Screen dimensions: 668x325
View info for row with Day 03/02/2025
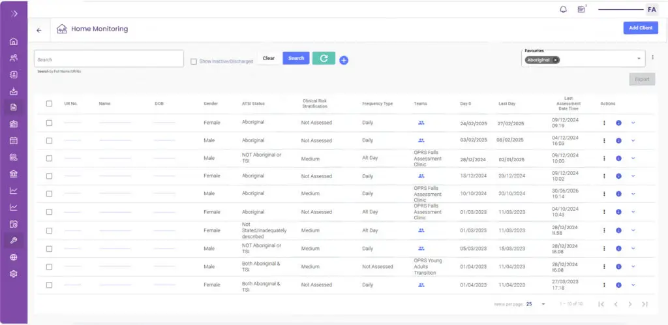pos(618,140)
